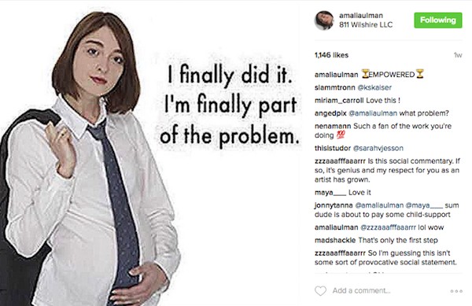Screen dimensions: 472x306
Task: Open nenamann's profile from comment
Action: [333, 126]
